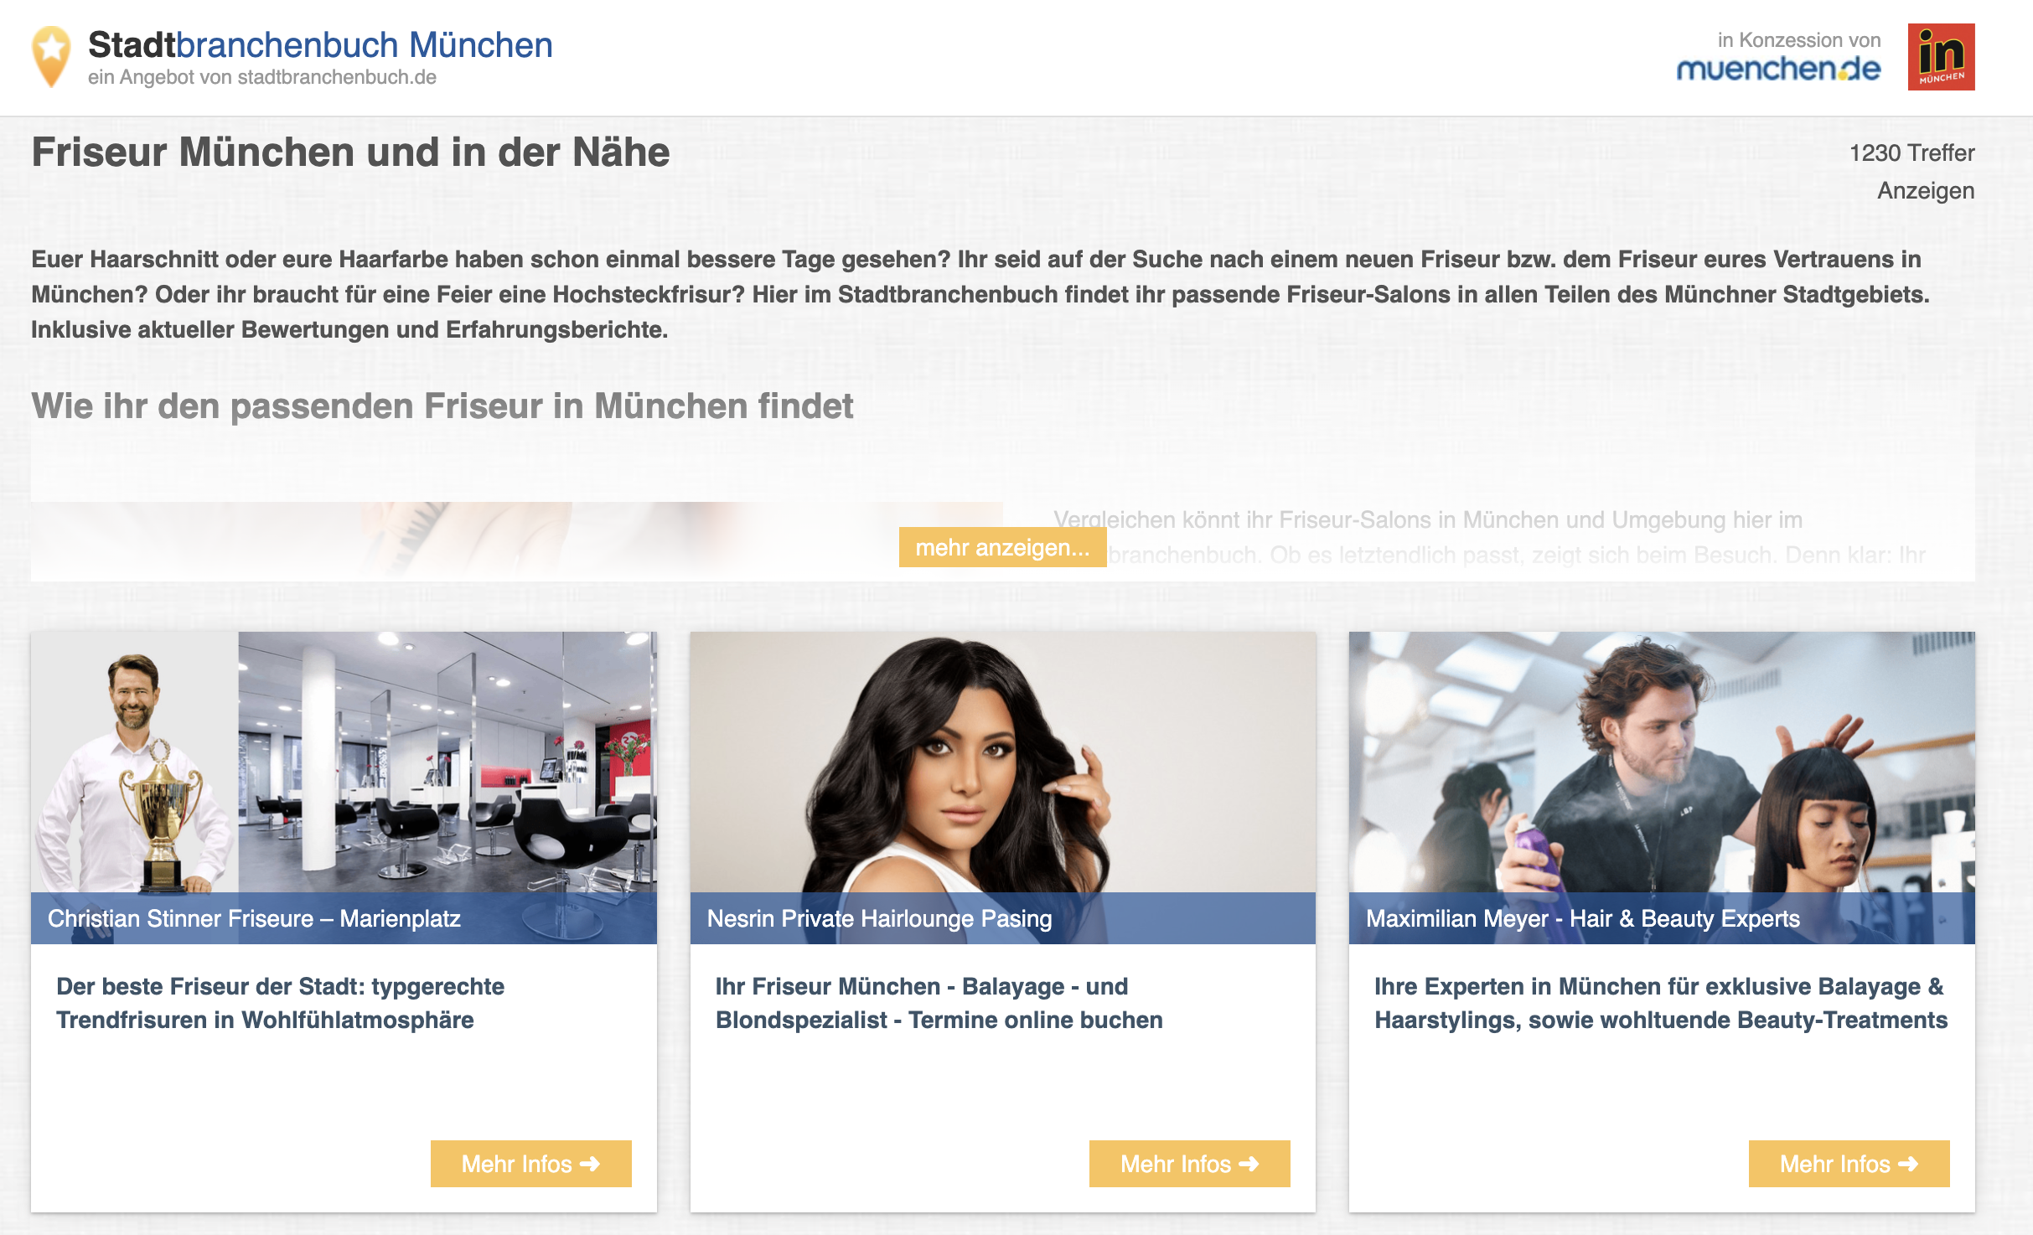The width and height of the screenshot is (2033, 1235).
Task: Open Nesrin Private Hairlounge portrait image
Action: pos(1002,762)
